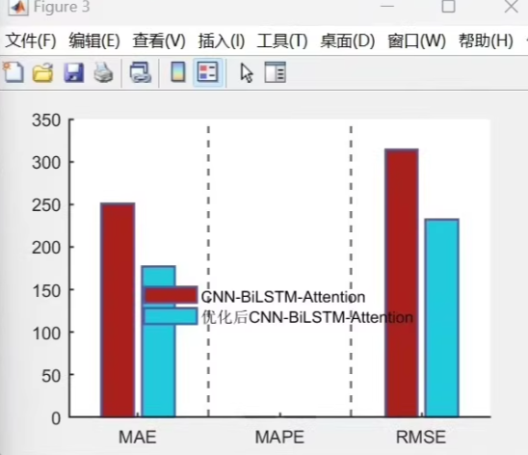The width and height of the screenshot is (528, 455).
Task: Open the 插入(I) menu
Action: click(222, 40)
